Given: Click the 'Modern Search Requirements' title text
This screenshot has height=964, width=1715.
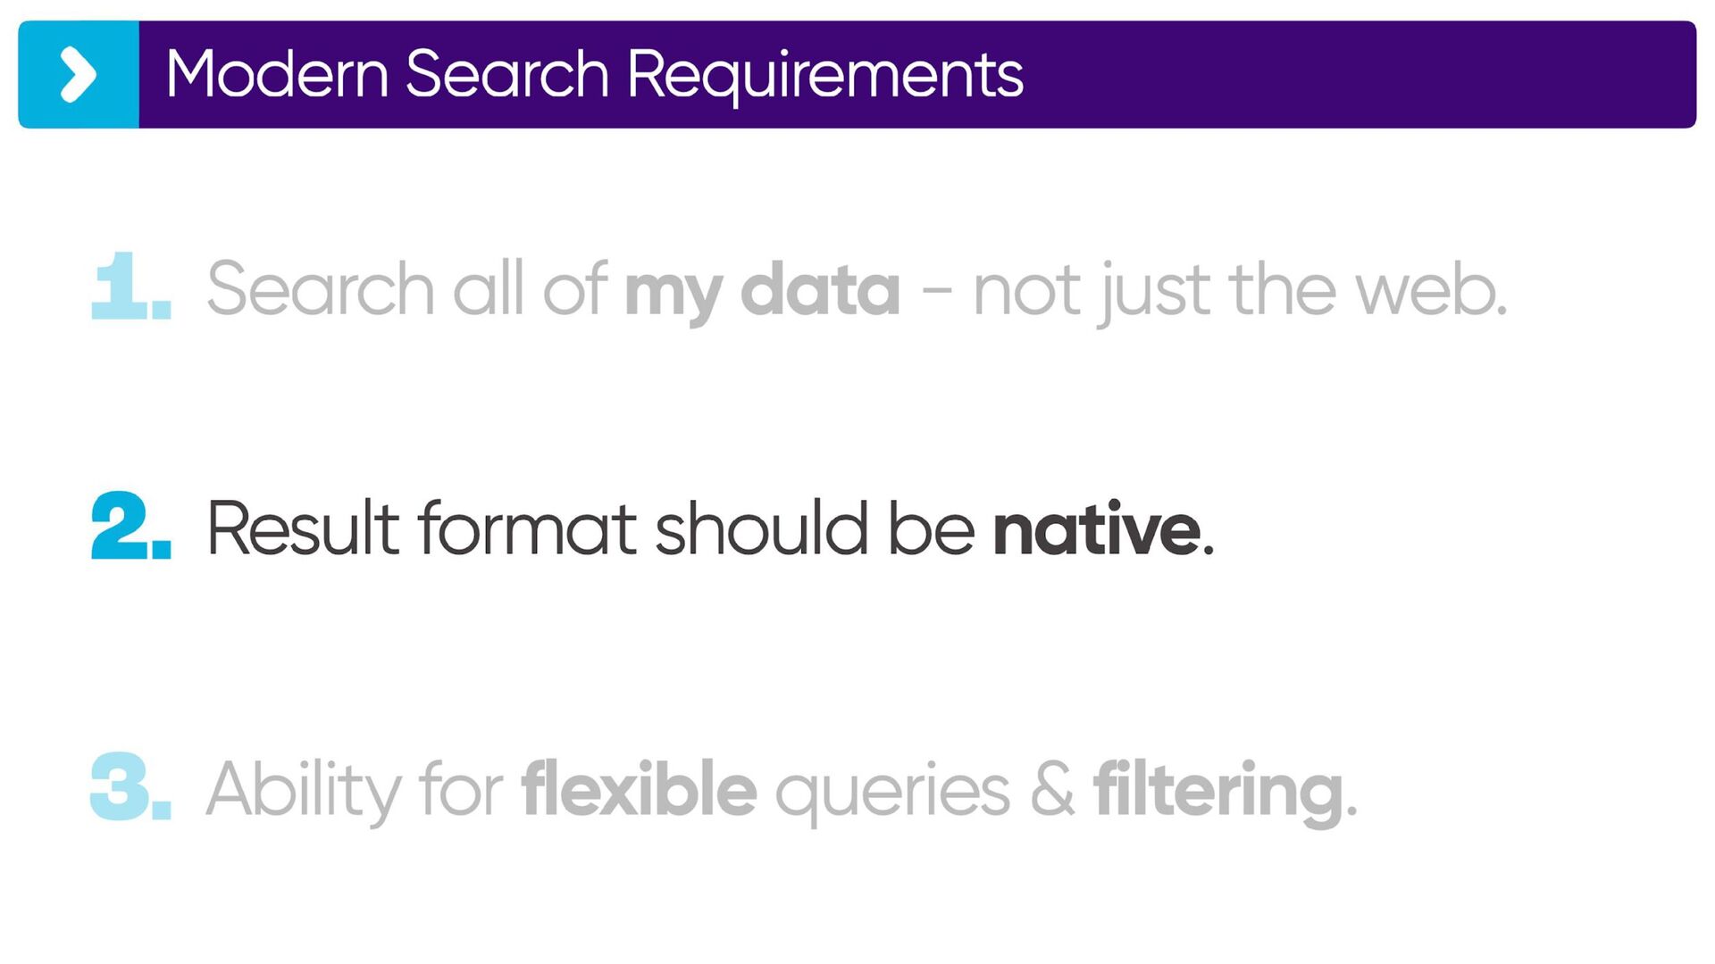Looking at the screenshot, I should click(594, 75).
